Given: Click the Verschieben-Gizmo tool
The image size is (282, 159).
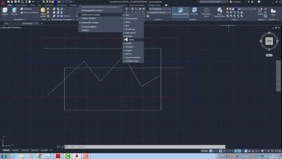Looking at the screenshot, I should coord(206,12).
